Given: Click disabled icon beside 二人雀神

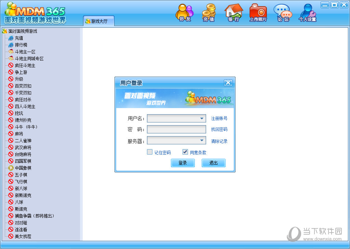Looking at the screenshot, I should click(11, 141).
